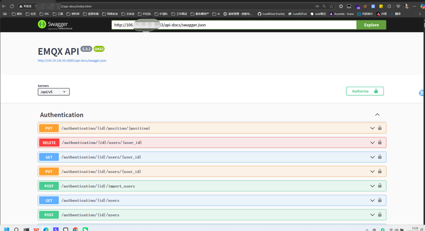Show more bookmarks with the overflow chevron

coord(420,14)
